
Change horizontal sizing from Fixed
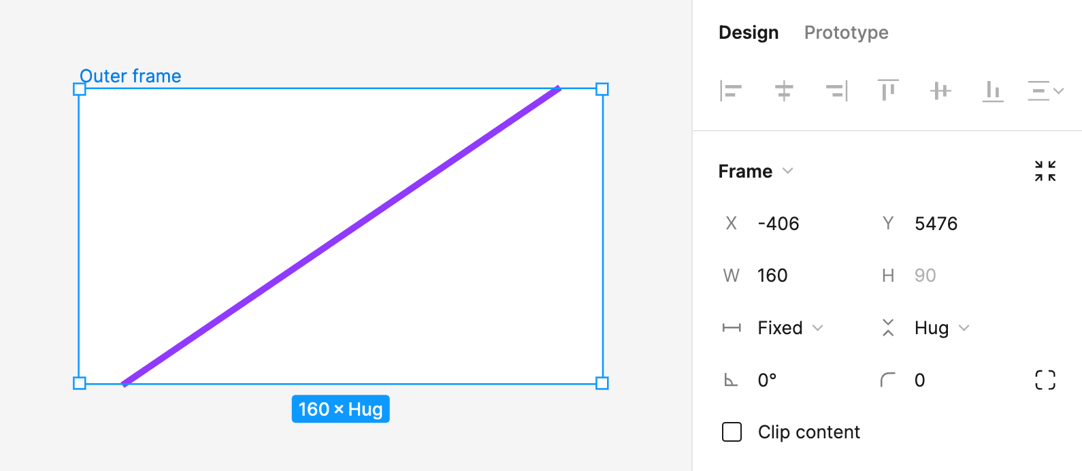pyautogui.click(x=789, y=327)
